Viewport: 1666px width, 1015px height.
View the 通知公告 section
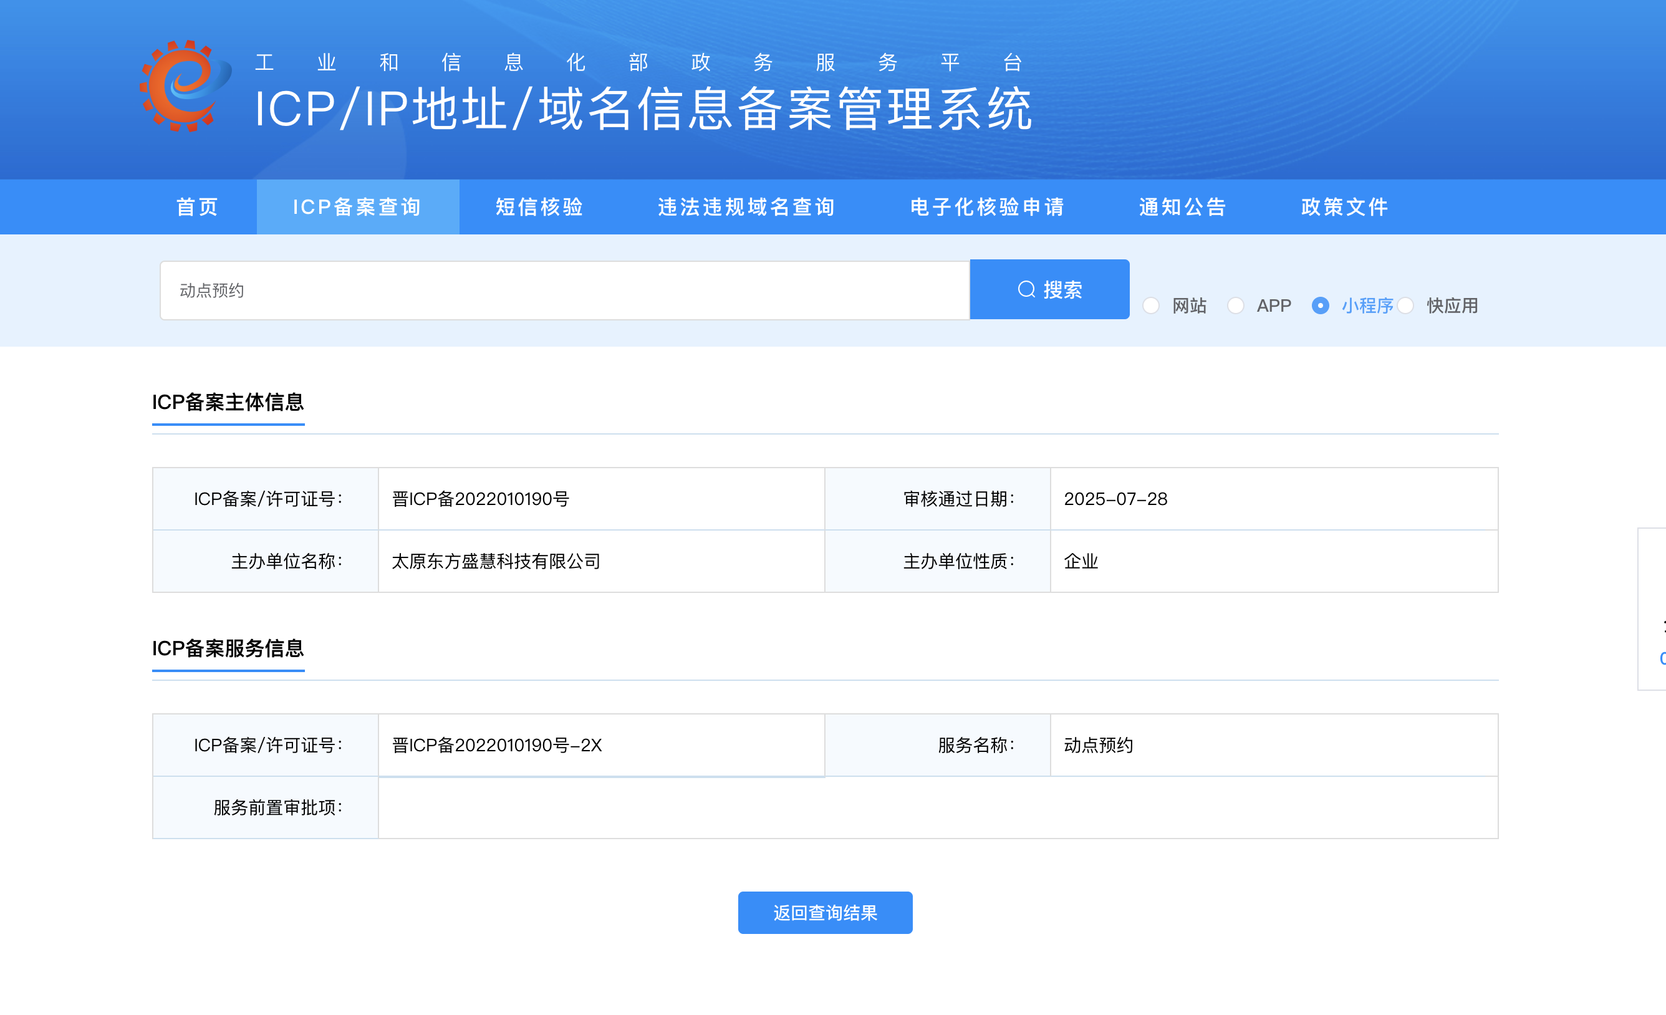coord(1183,207)
